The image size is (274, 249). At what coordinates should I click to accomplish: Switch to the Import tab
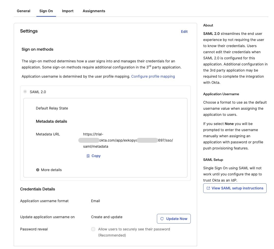pyautogui.click(x=68, y=11)
